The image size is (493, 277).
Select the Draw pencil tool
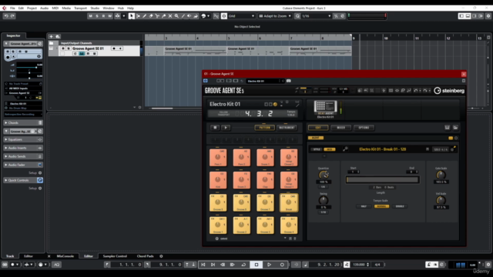(144, 16)
